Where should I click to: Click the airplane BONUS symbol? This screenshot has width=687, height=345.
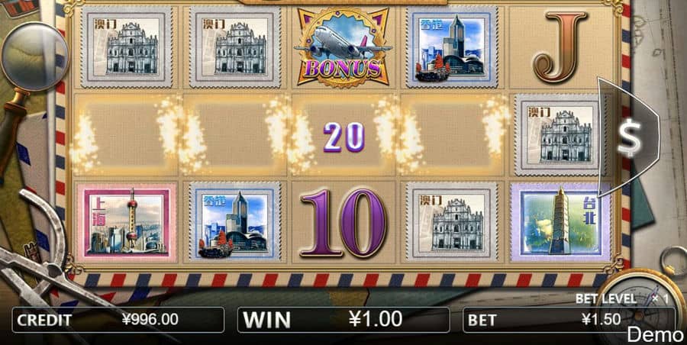pos(343,47)
